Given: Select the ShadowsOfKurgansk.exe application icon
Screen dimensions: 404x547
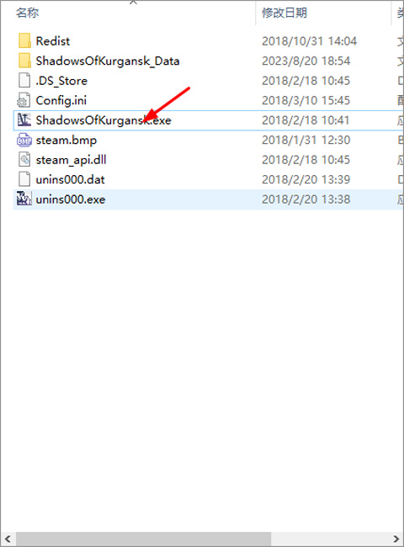Looking at the screenshot, I should 24,120.
